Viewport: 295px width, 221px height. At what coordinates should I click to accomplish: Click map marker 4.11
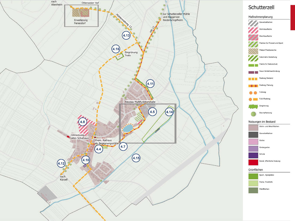[x=150, y=84]
